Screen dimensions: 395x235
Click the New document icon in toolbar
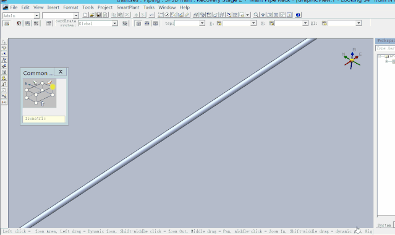pos(85,15)
